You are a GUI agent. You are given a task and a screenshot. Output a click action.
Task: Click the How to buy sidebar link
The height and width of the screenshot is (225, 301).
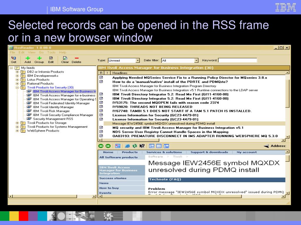pyautogui.click(x=109, y=188)
